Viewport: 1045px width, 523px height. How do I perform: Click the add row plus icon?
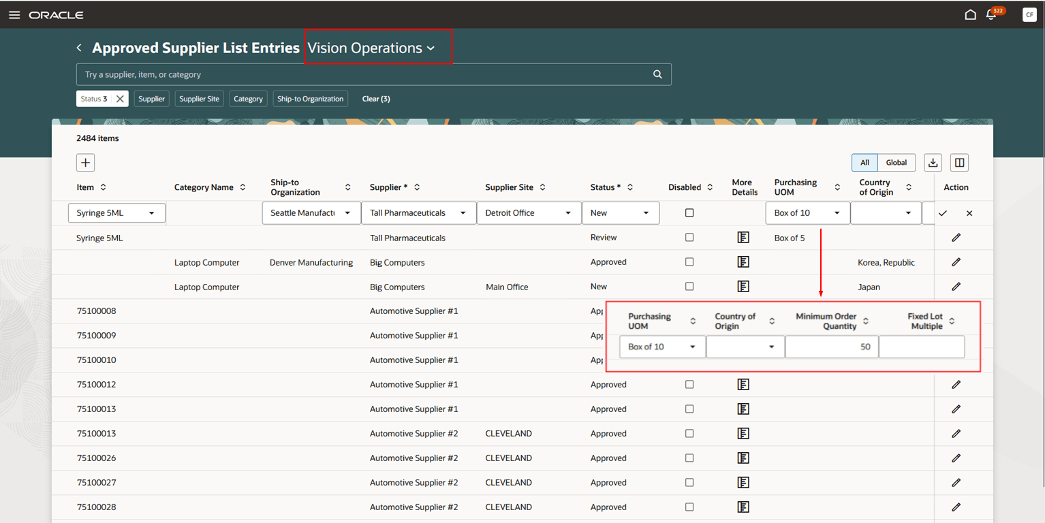[85, 163]
